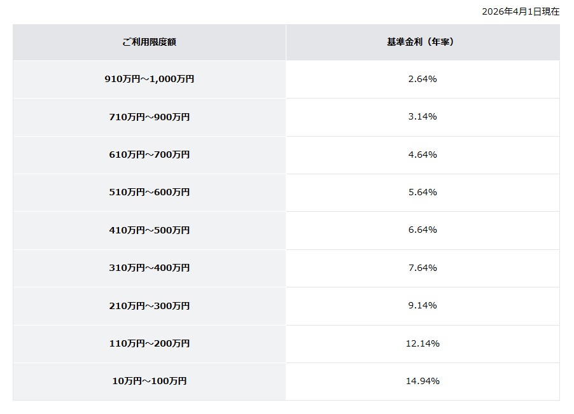Click the 5.64% interest rate cell
Image resolution: width=574 pixels, height=414 pixels.
tap(423, 192)
